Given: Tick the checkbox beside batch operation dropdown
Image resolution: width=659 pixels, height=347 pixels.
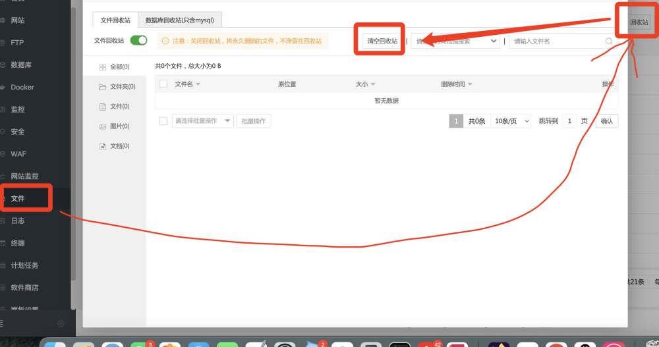Looking at the screenshot, I should [x=163, y=121].
